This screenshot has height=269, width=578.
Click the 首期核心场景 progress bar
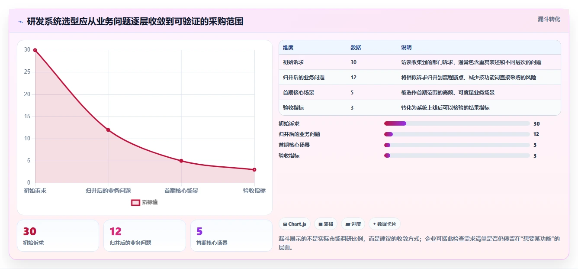click(x=457, y=145)
